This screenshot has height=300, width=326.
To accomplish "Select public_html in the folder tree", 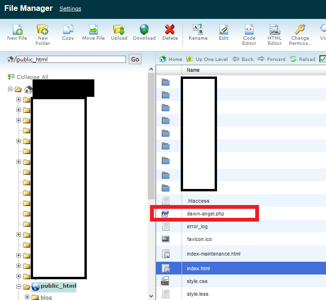I will click(59, 286).
